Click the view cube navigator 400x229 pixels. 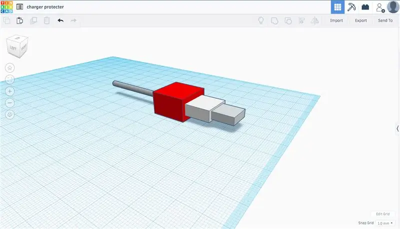point(17,46)
